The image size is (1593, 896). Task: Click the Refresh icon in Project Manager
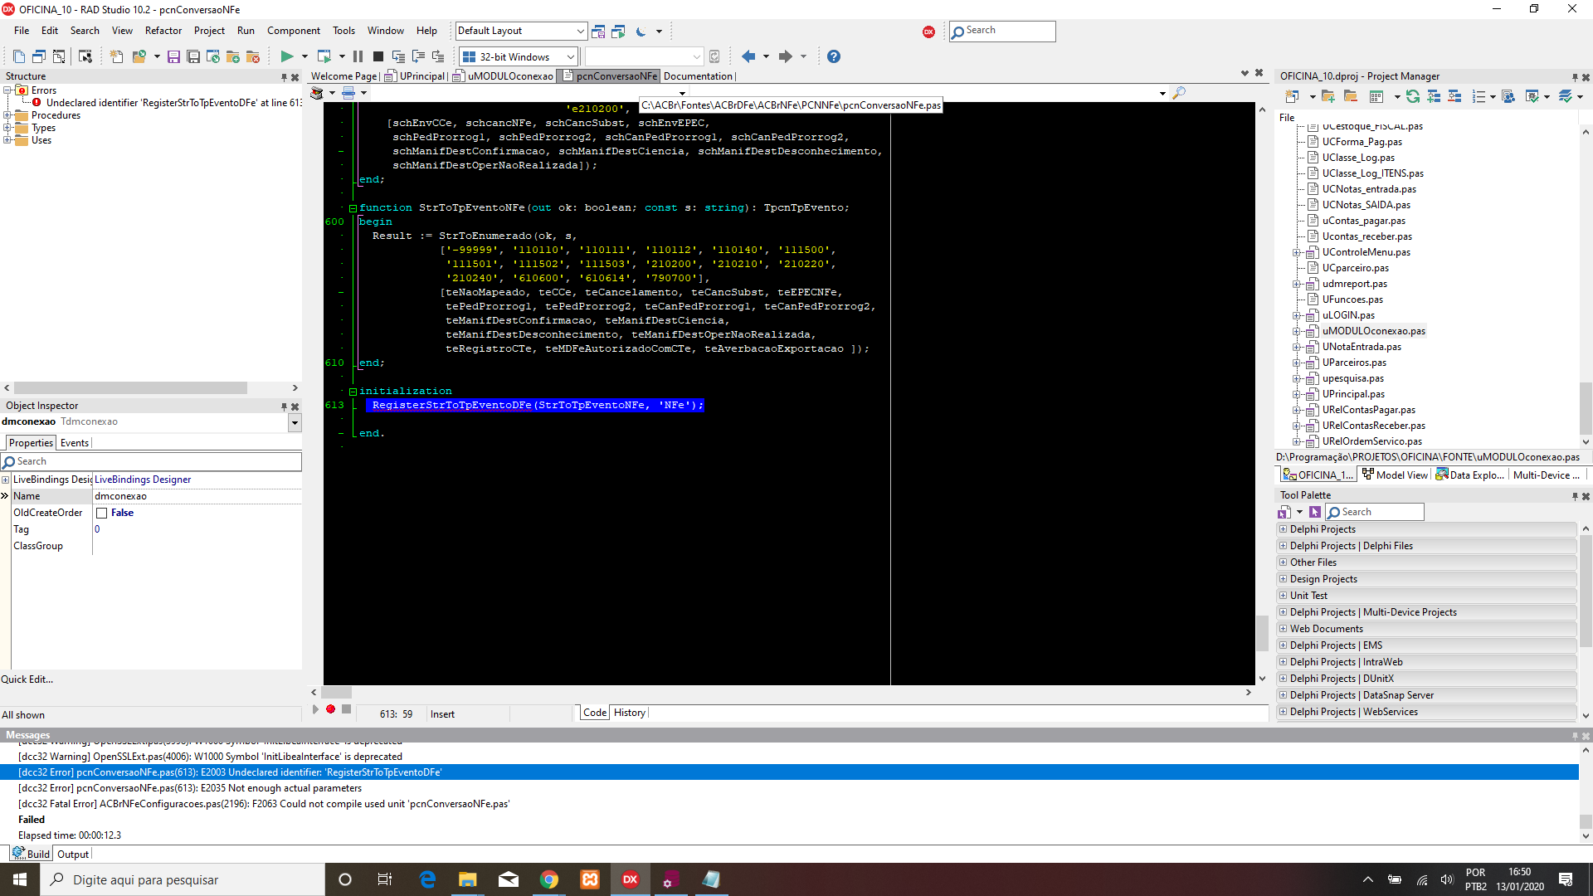(x=1412, y=96)
